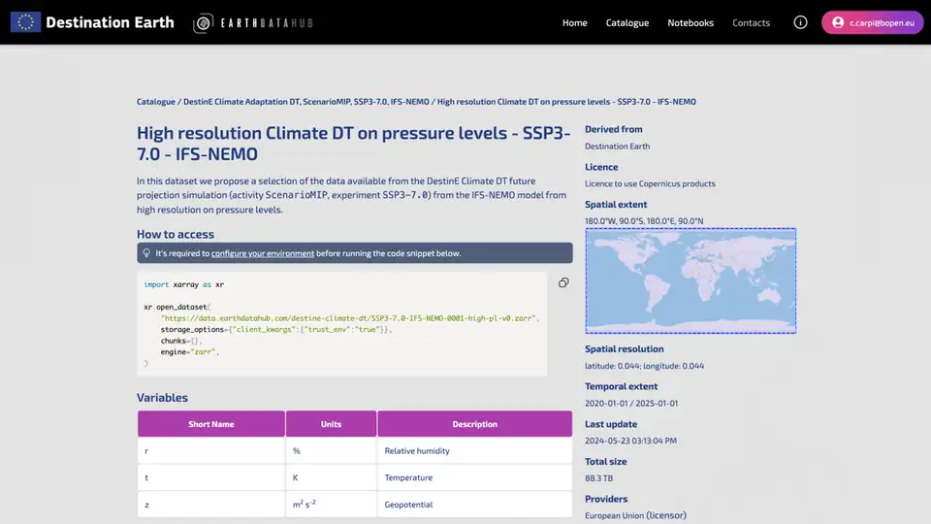This screenshot has width=931, height=524.
Task: Open the Home menu item
Action: coord(575,22)
